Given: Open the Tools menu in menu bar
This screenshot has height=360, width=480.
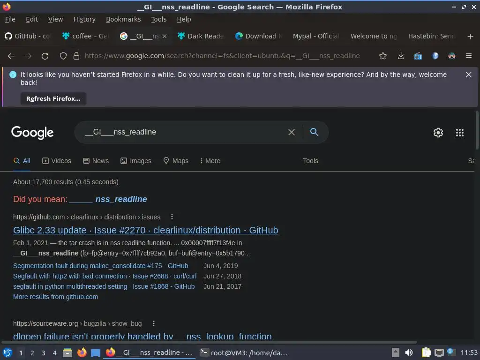Looking at the screenshot, I should 158,19.
